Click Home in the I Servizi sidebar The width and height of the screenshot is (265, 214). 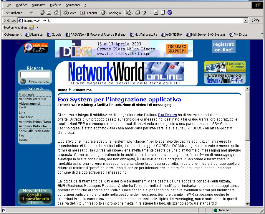tap(23, 140)
